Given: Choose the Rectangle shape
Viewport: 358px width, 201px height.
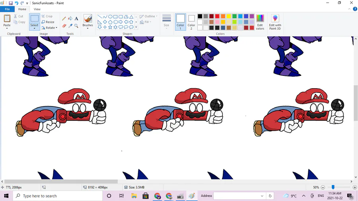Looking at the screenshot, I should pos(115,17).
